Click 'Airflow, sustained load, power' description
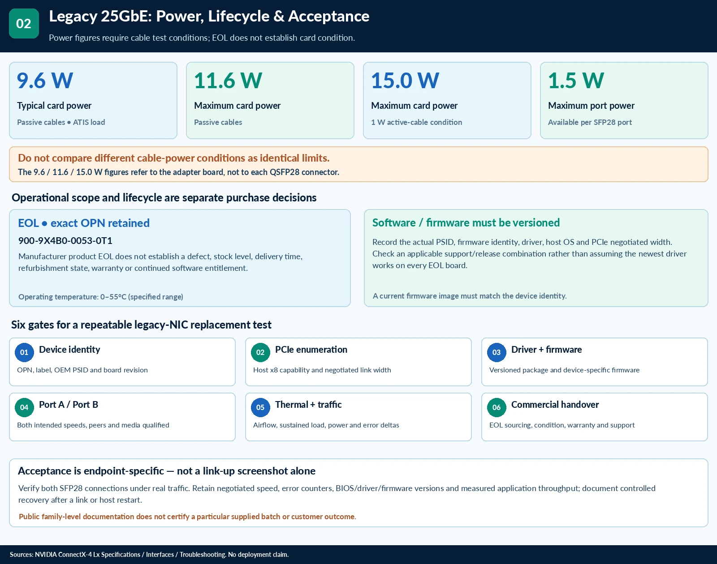Image resolution: width=717 pixels, height=564 pixels. point(326,425)
